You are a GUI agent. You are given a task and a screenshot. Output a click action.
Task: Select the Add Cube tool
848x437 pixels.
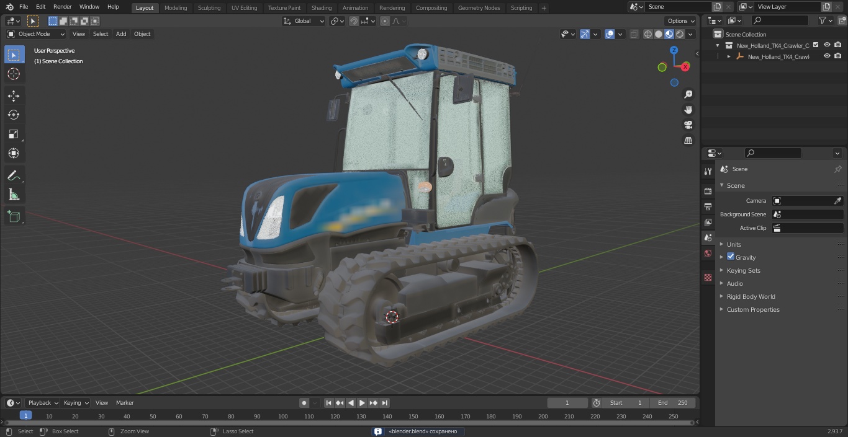tap(14, 217)
